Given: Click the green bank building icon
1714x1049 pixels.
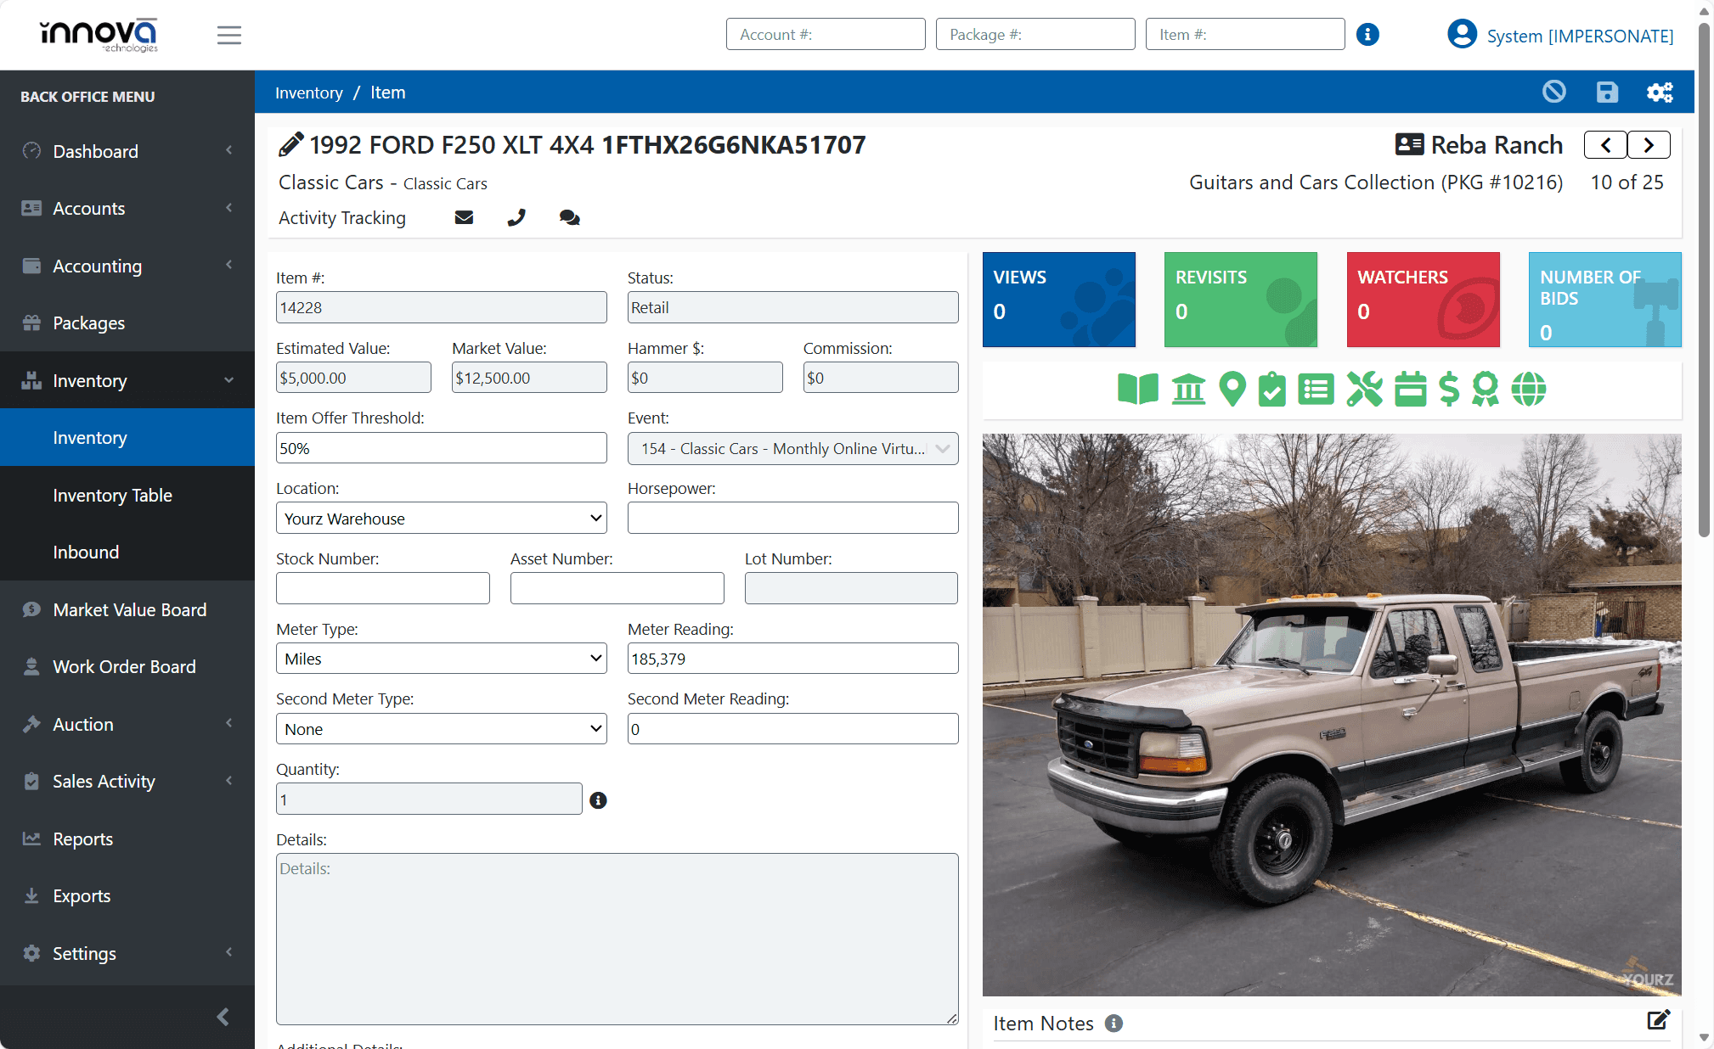Looking at the screenshot, I should pos(1188,390).
